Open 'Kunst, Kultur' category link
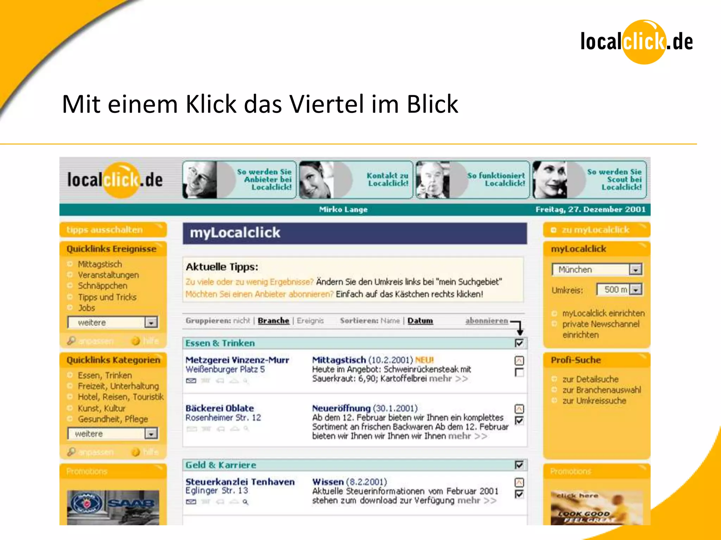721x540 pixels. coord(101,408)
